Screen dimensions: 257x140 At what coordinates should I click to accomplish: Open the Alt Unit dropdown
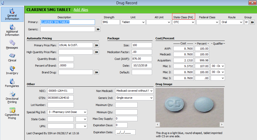159,22
